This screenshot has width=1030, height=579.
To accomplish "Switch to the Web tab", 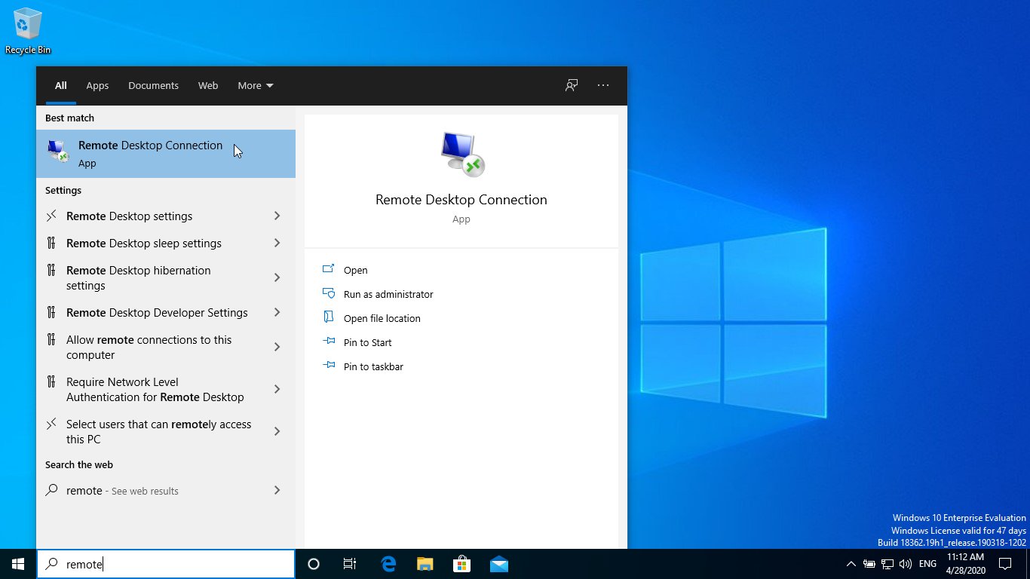I will (208, 85).
